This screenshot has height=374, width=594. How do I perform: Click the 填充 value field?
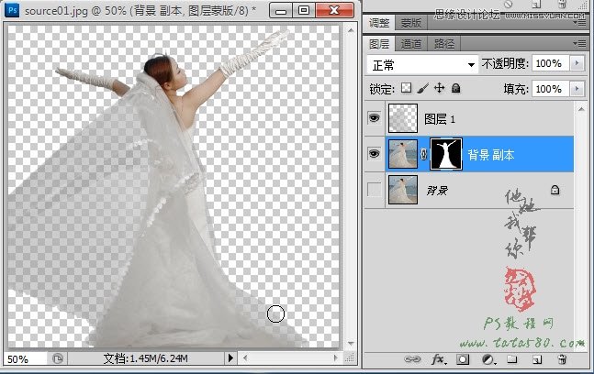550,89
